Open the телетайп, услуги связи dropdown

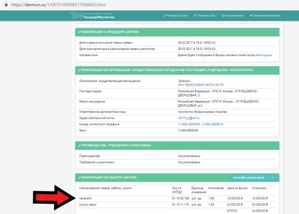click(253, 178)
